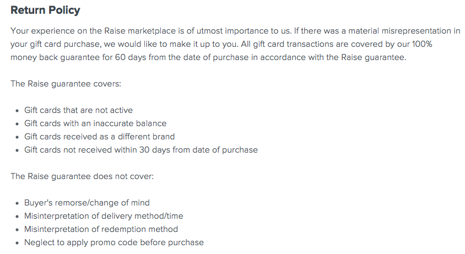Click 'Neglect to apply promo code before purchase'
465x254 pixels.
pyautogui.click(x=114, y=242)
